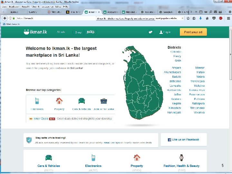Open the Jaffna district link

[x=178, y=94]
